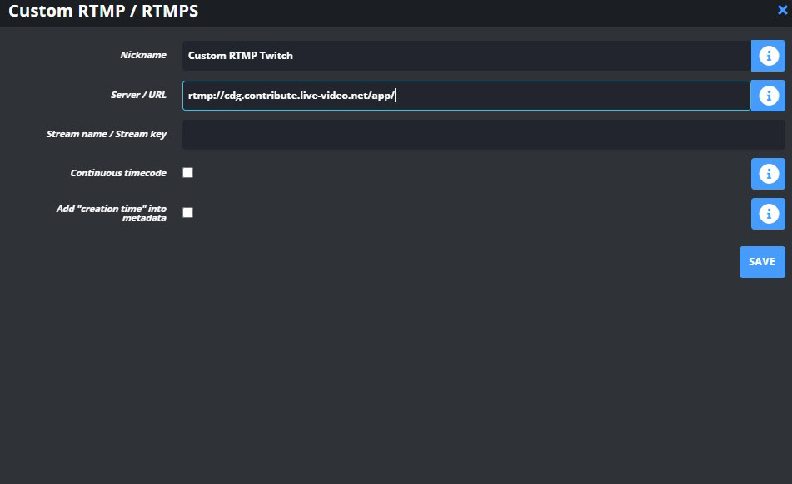Click the Custom RTMP / RTMPS title text
The height and width of the screenshot is (484, 792).
point(103,11)
